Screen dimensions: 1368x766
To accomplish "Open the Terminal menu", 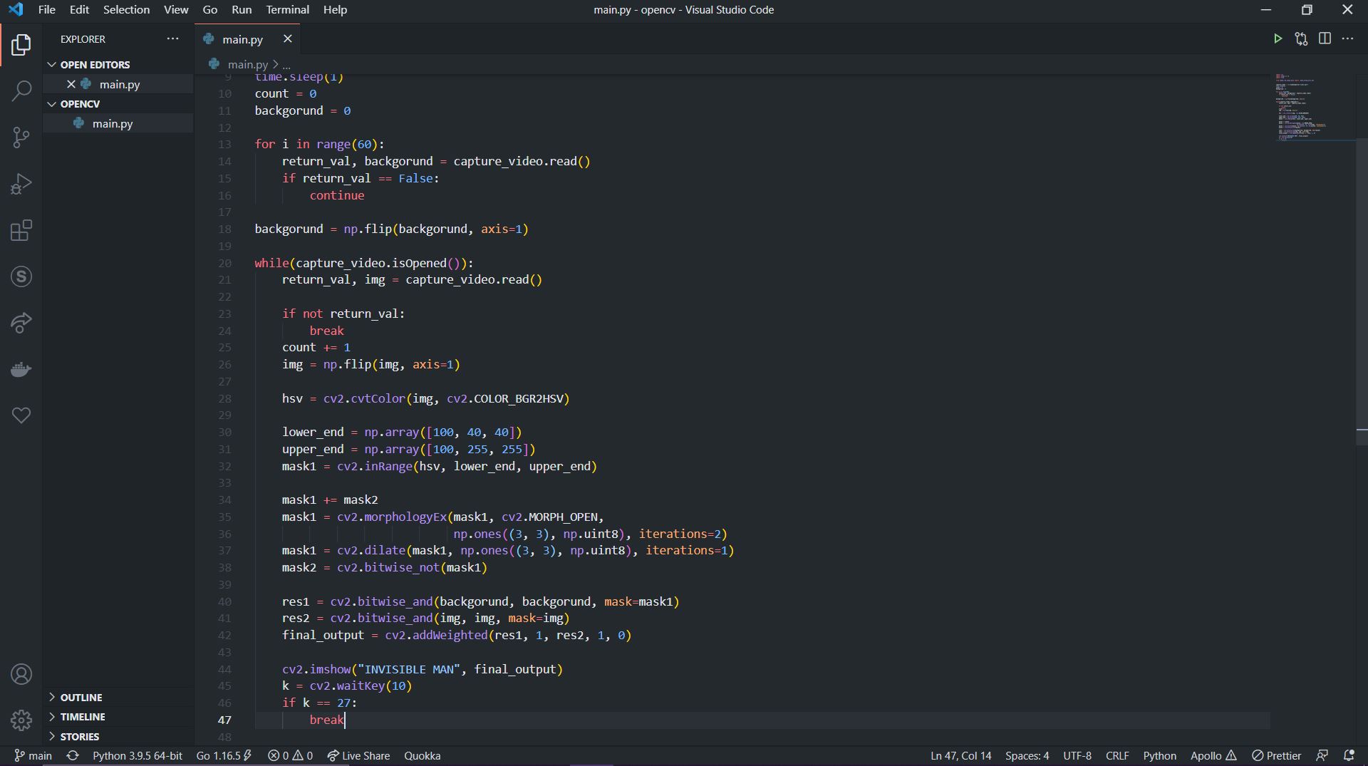I will pos(287,10).
